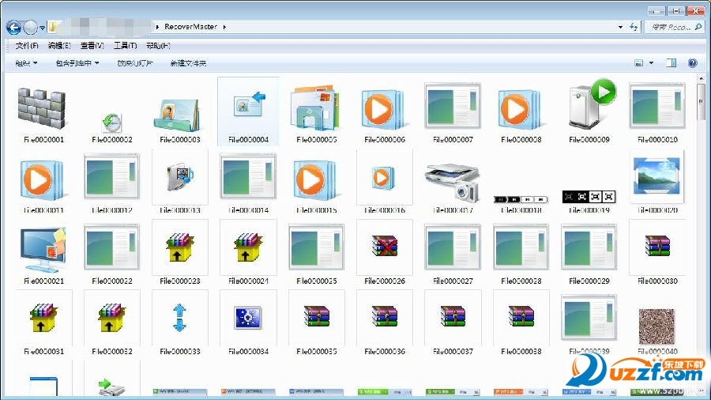Select the blue up-down arrows icon File0000033
711x400 pixels.
click(179, 318)
